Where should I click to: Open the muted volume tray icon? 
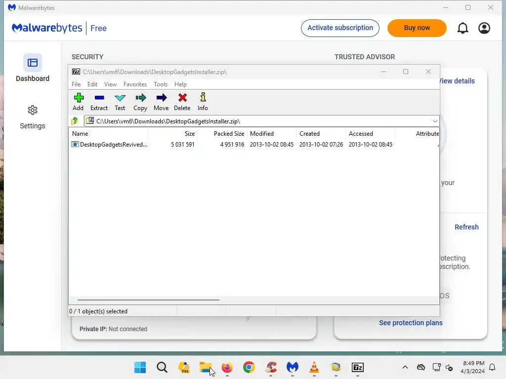pos(449,367)
